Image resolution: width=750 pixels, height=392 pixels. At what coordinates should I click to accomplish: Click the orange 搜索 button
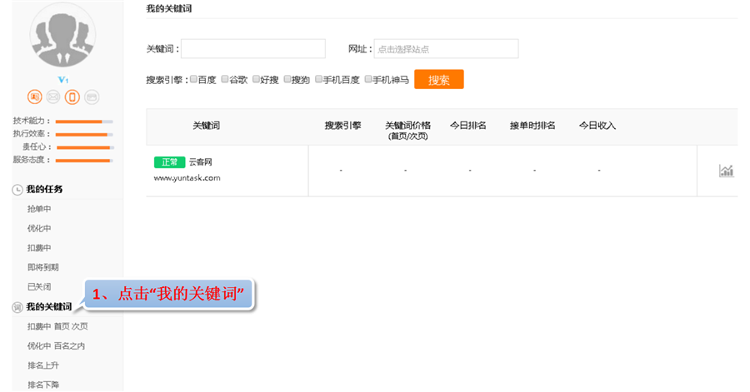pos(438,79)
